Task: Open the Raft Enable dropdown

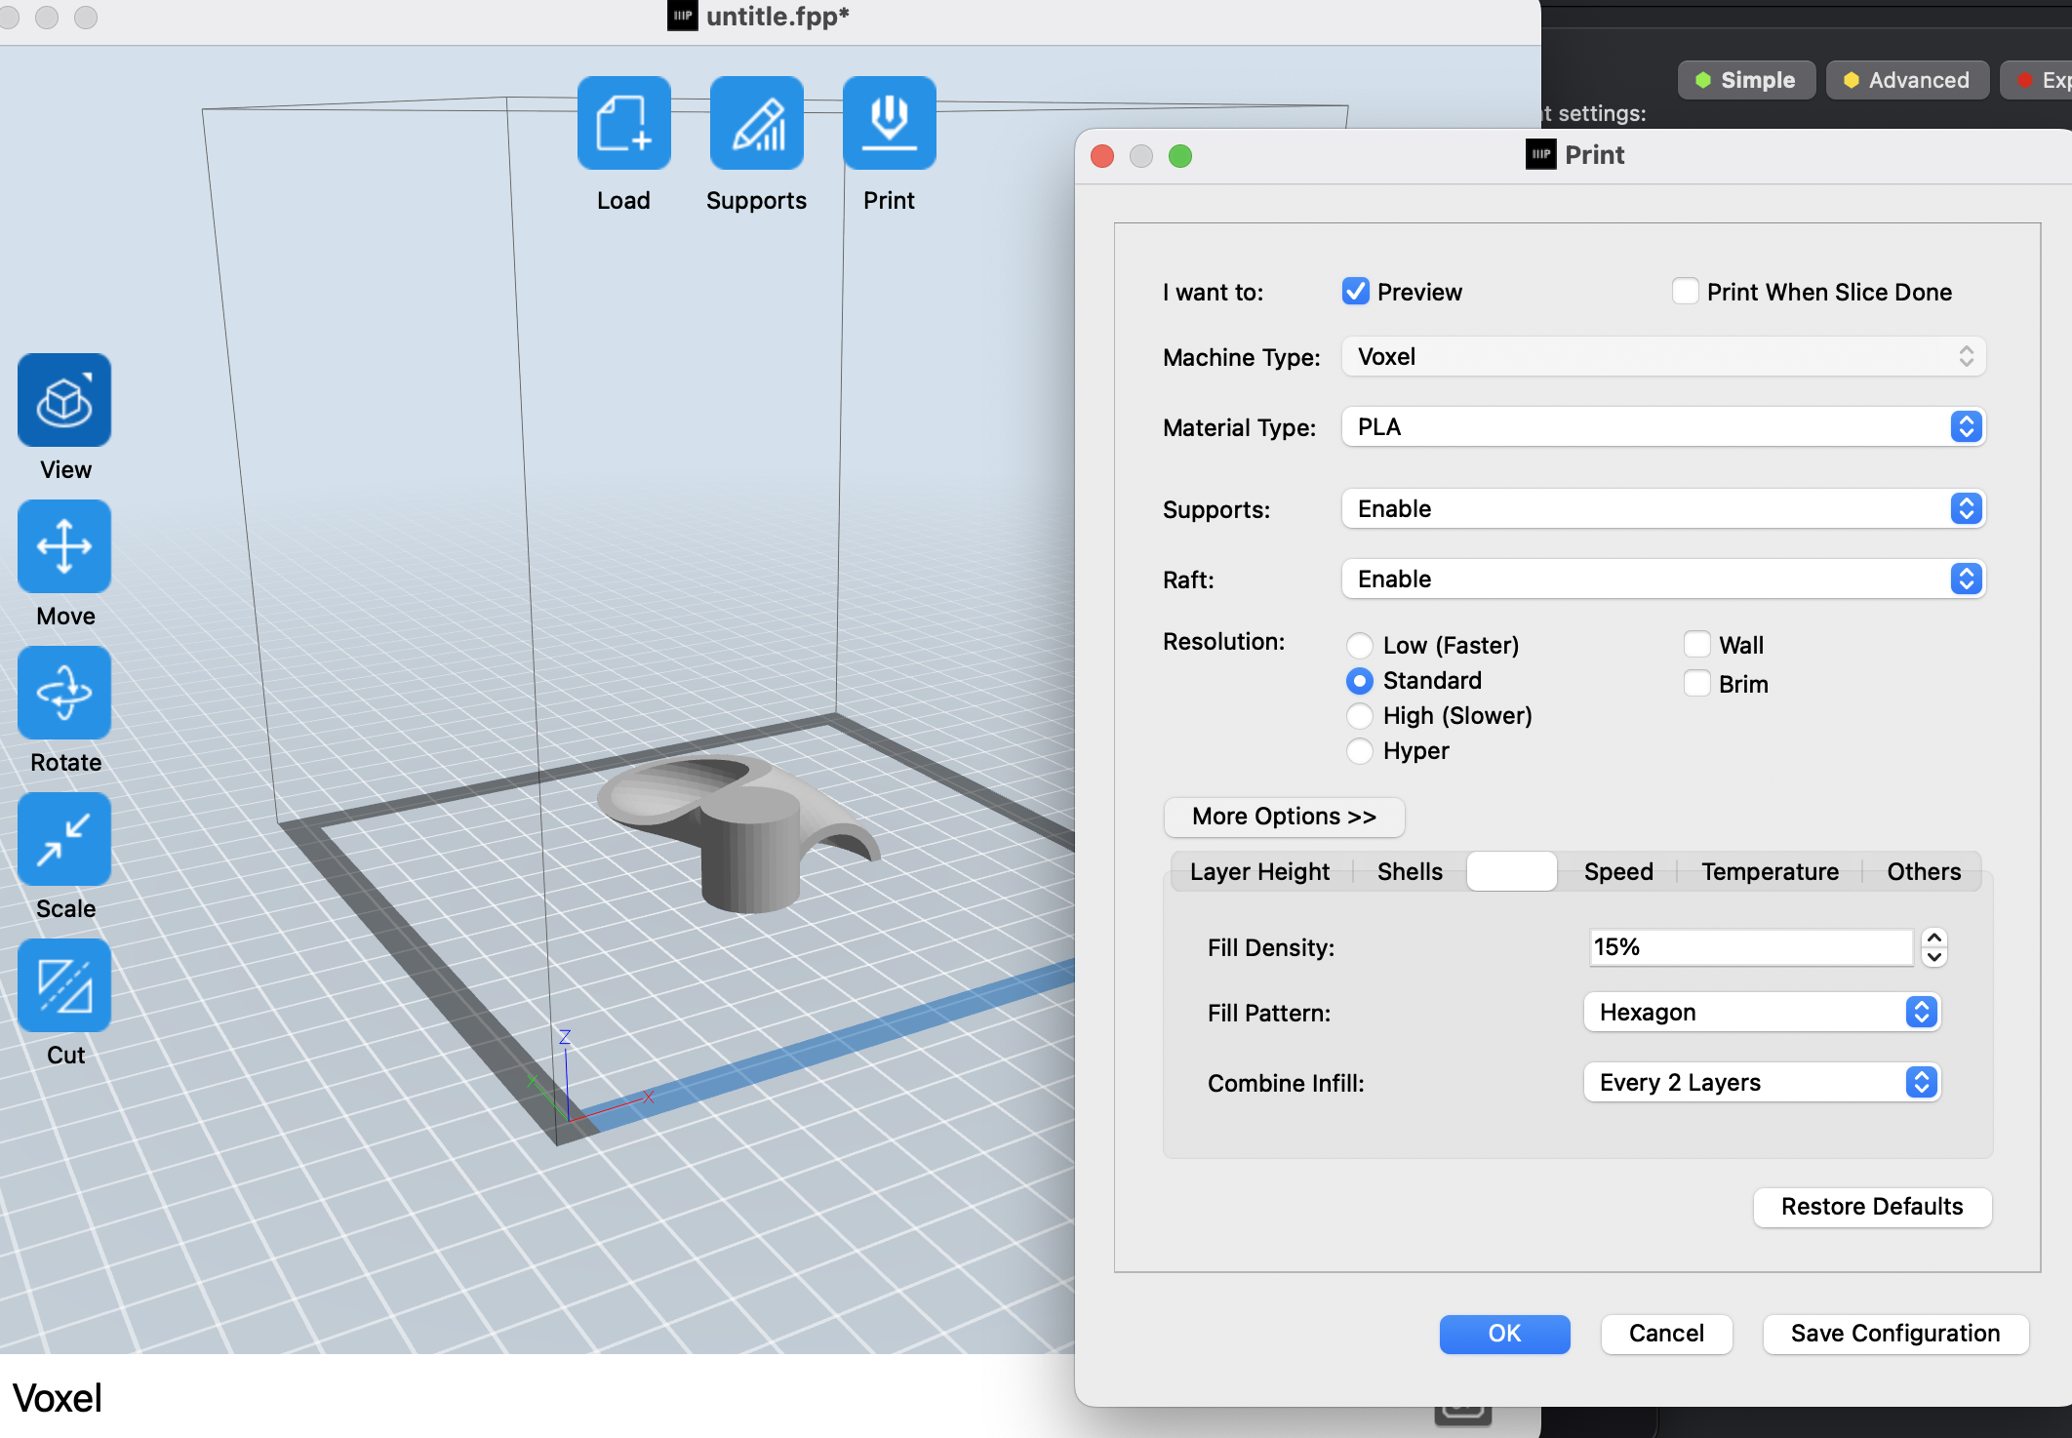Action: 1663,579
